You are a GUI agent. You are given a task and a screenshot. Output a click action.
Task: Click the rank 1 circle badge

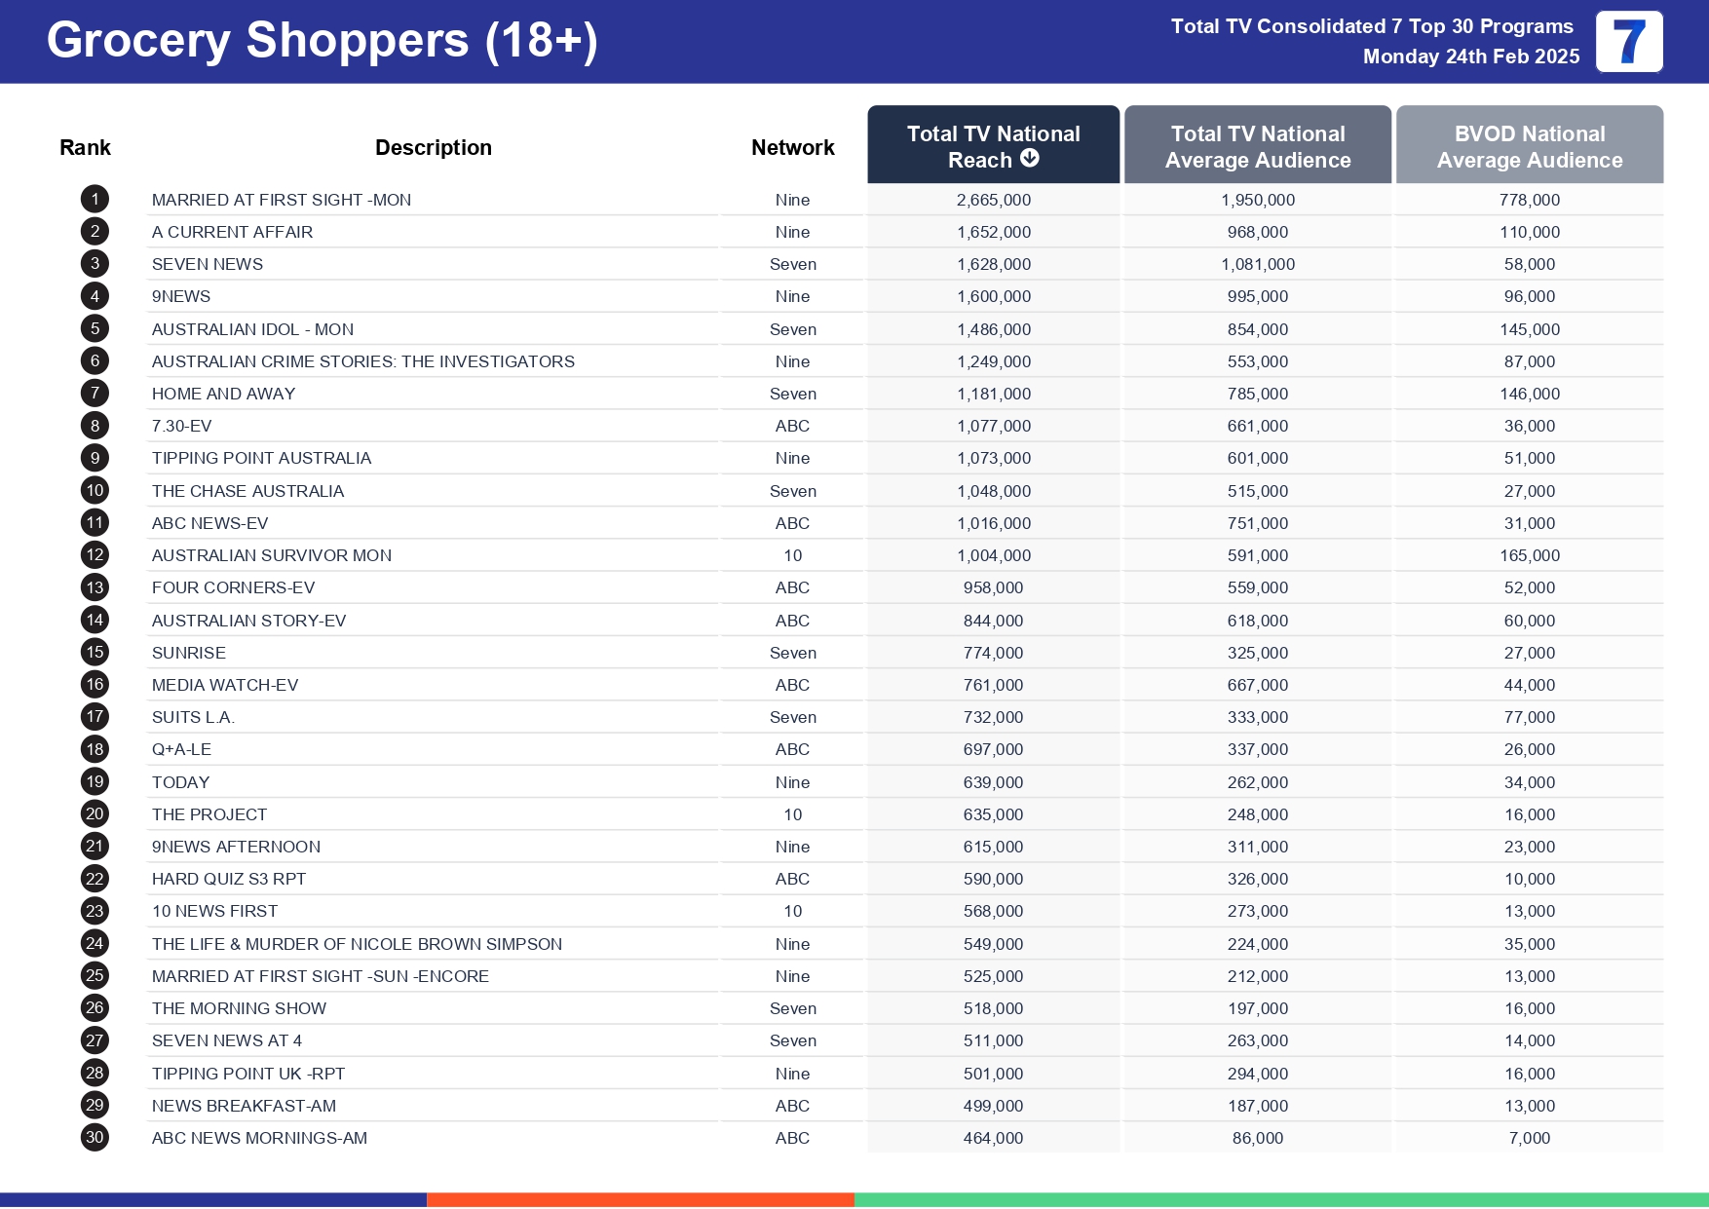95,200
